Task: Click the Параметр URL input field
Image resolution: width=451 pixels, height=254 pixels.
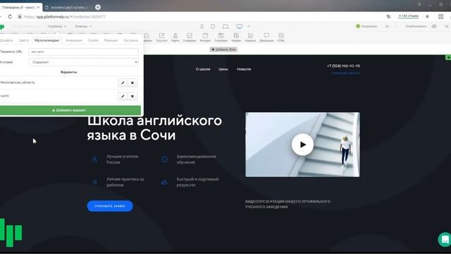Action: pos(83,52)
